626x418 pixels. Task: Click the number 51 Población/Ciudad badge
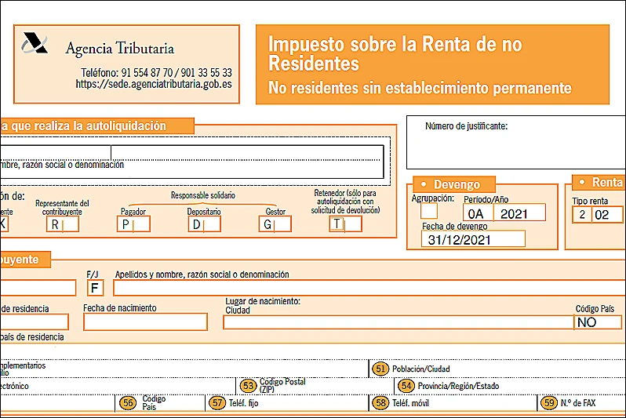click(381, 369)
